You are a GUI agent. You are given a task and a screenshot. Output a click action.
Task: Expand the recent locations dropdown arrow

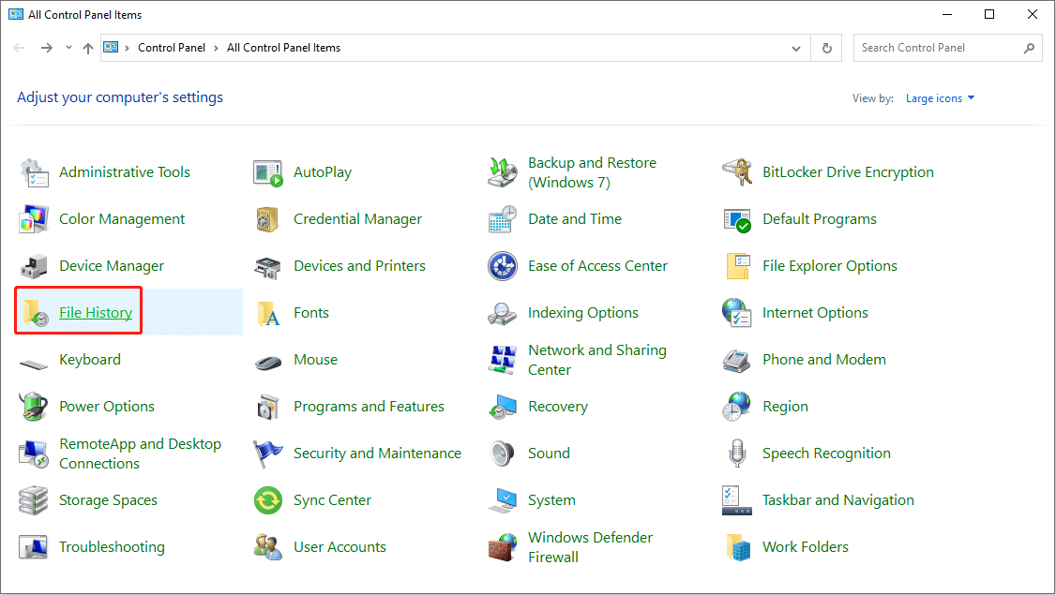tap(69, 48)
